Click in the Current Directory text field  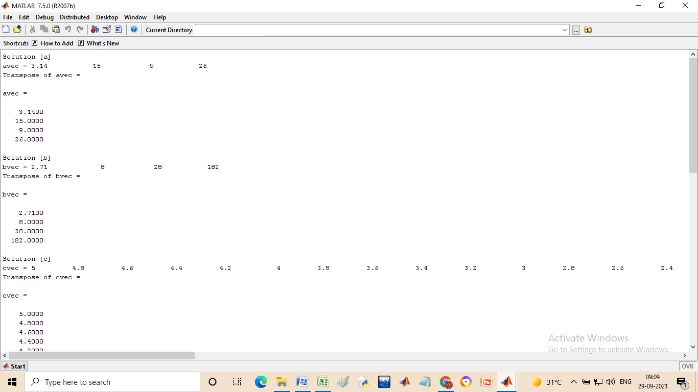click(378, 30)
